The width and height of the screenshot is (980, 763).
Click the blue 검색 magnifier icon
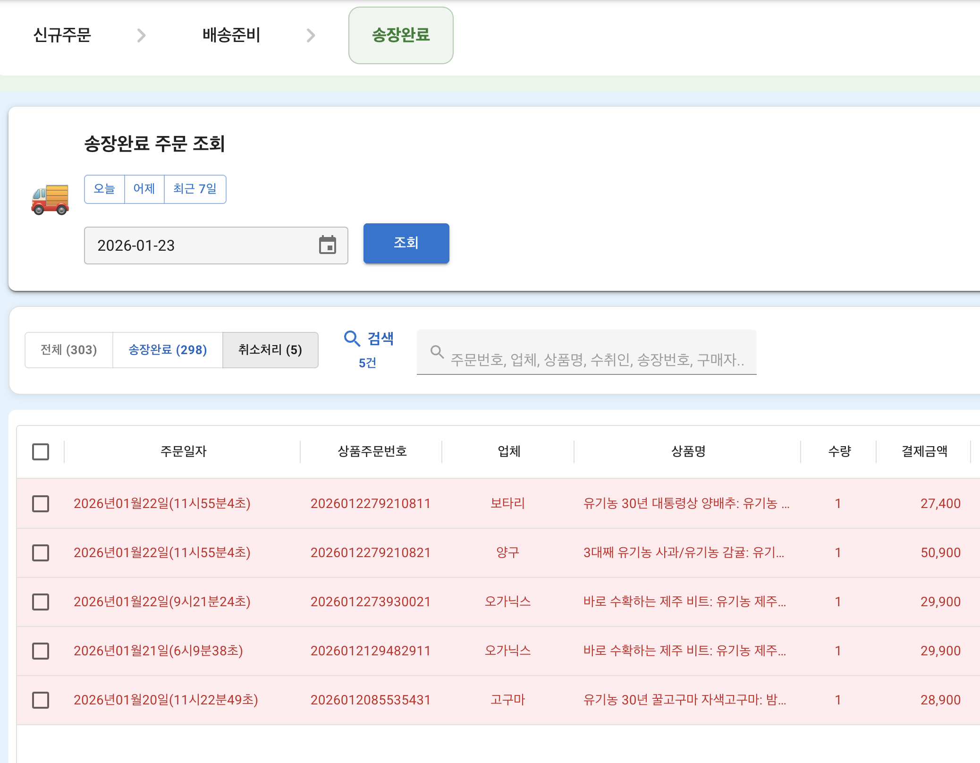352,338
